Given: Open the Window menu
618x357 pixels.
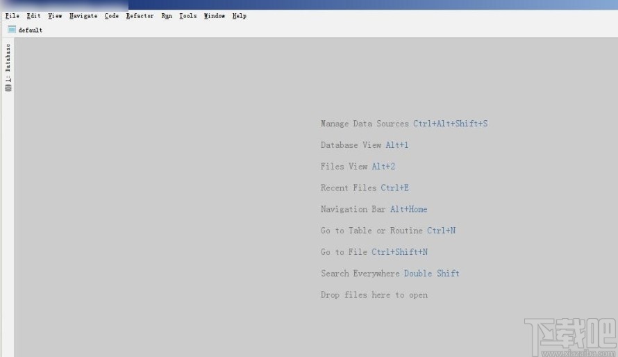Looking at the screenshot, I should 215,16.
